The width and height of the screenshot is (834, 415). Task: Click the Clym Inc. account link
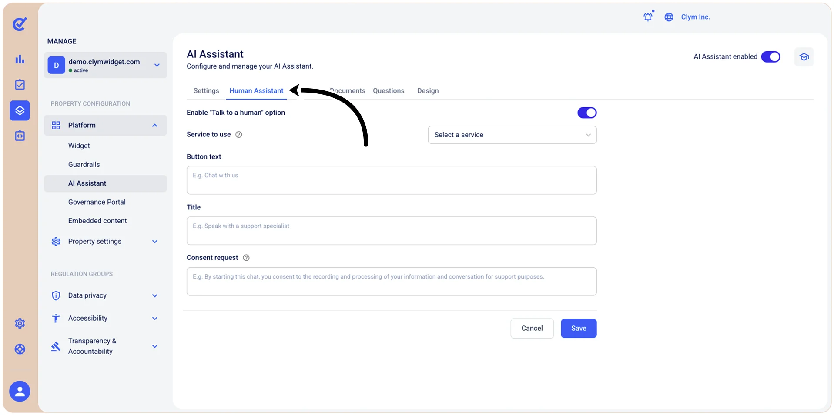[695, 17]
